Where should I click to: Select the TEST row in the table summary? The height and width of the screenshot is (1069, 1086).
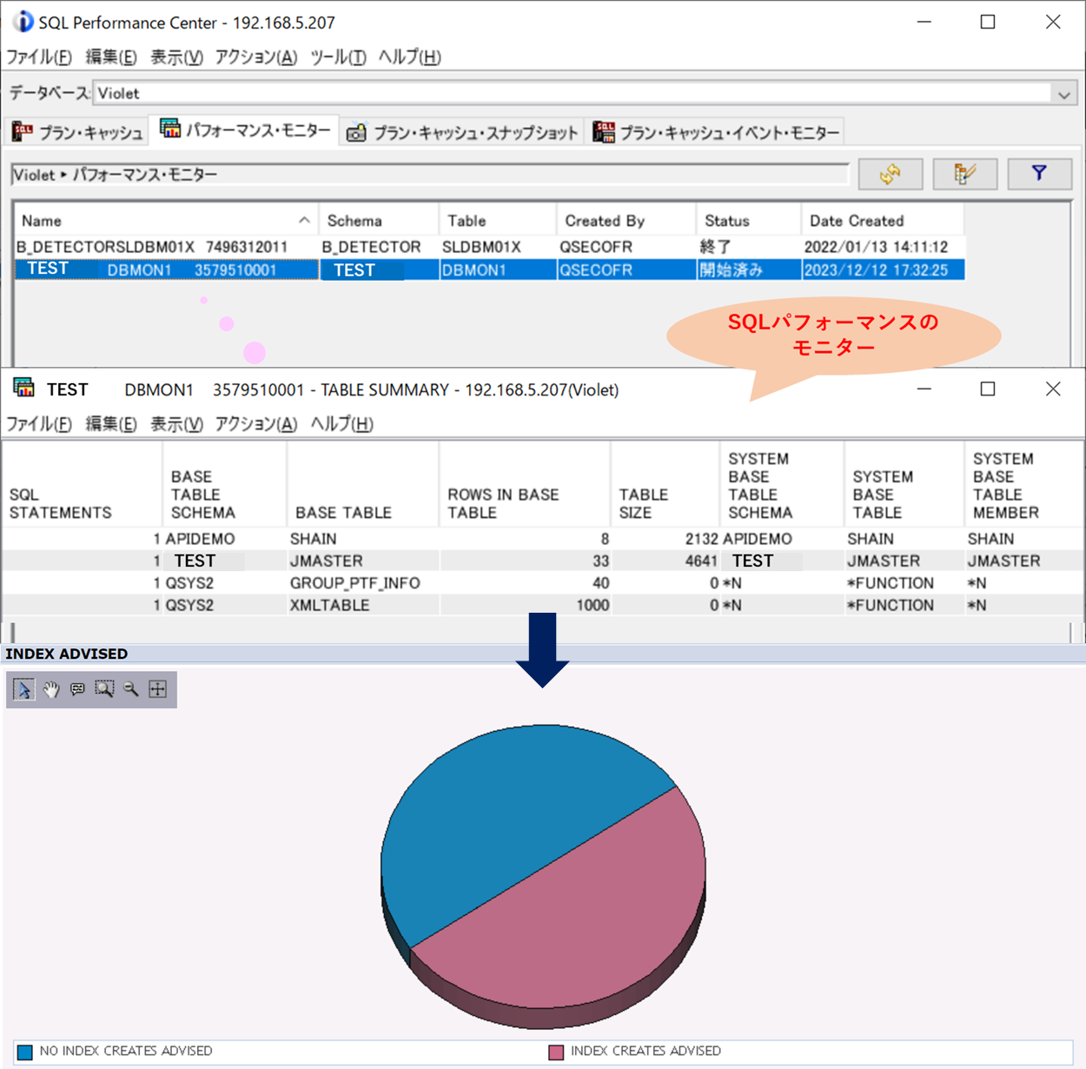coord(195,561)
